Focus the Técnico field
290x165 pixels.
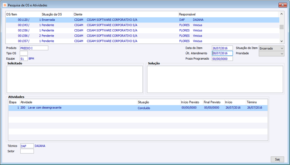(x=27, y=146)
